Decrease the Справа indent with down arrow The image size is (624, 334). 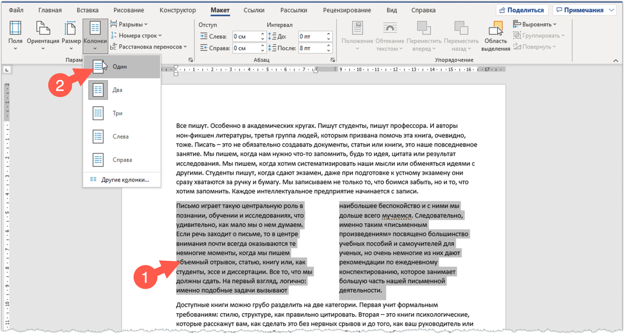pyautogui.click(x=264, y=51)
